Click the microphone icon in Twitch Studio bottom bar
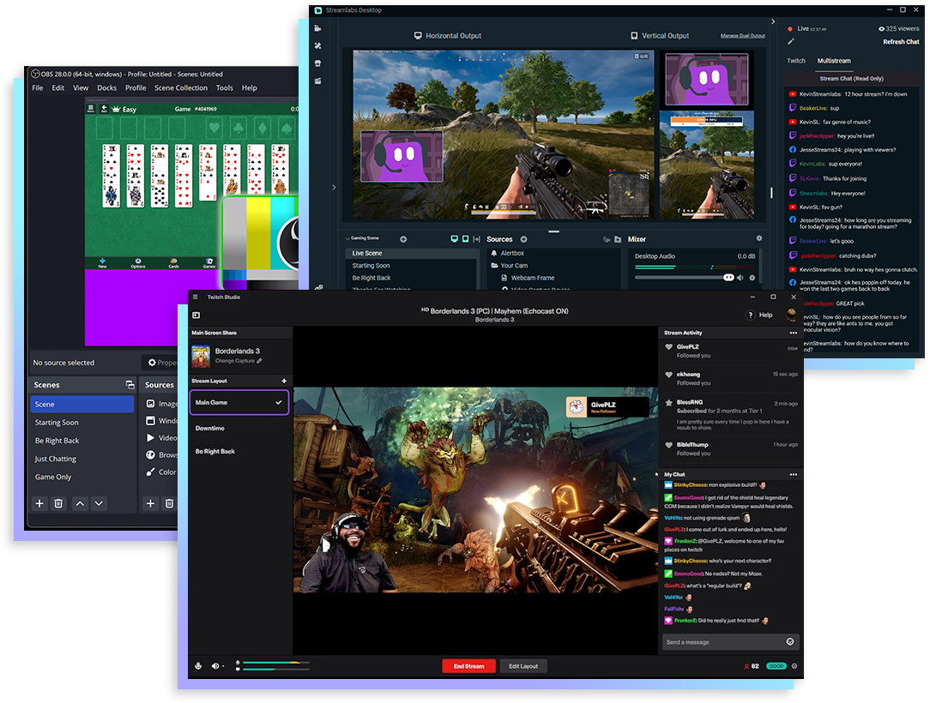Viewport: 930px width, 703px height. [x=197, y=666]
